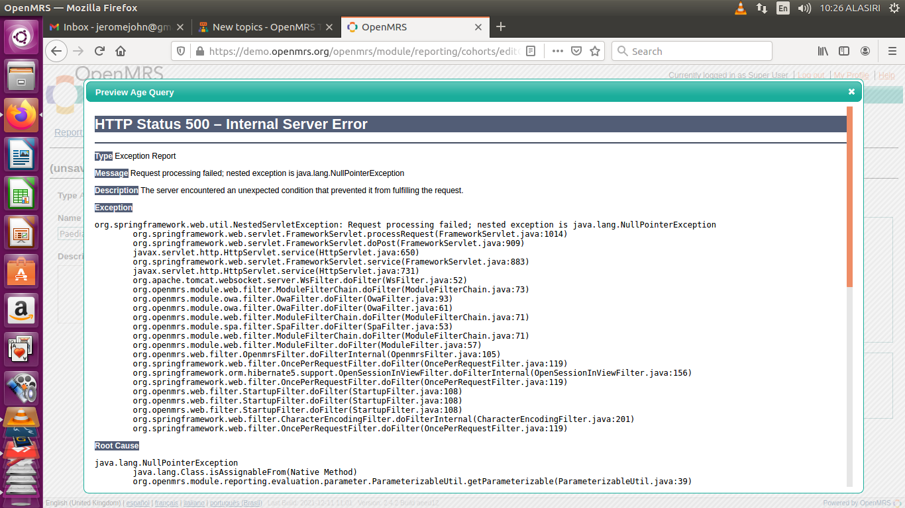Open a new browser tab
Screen dimensions: 905x508
click(501, 26)
